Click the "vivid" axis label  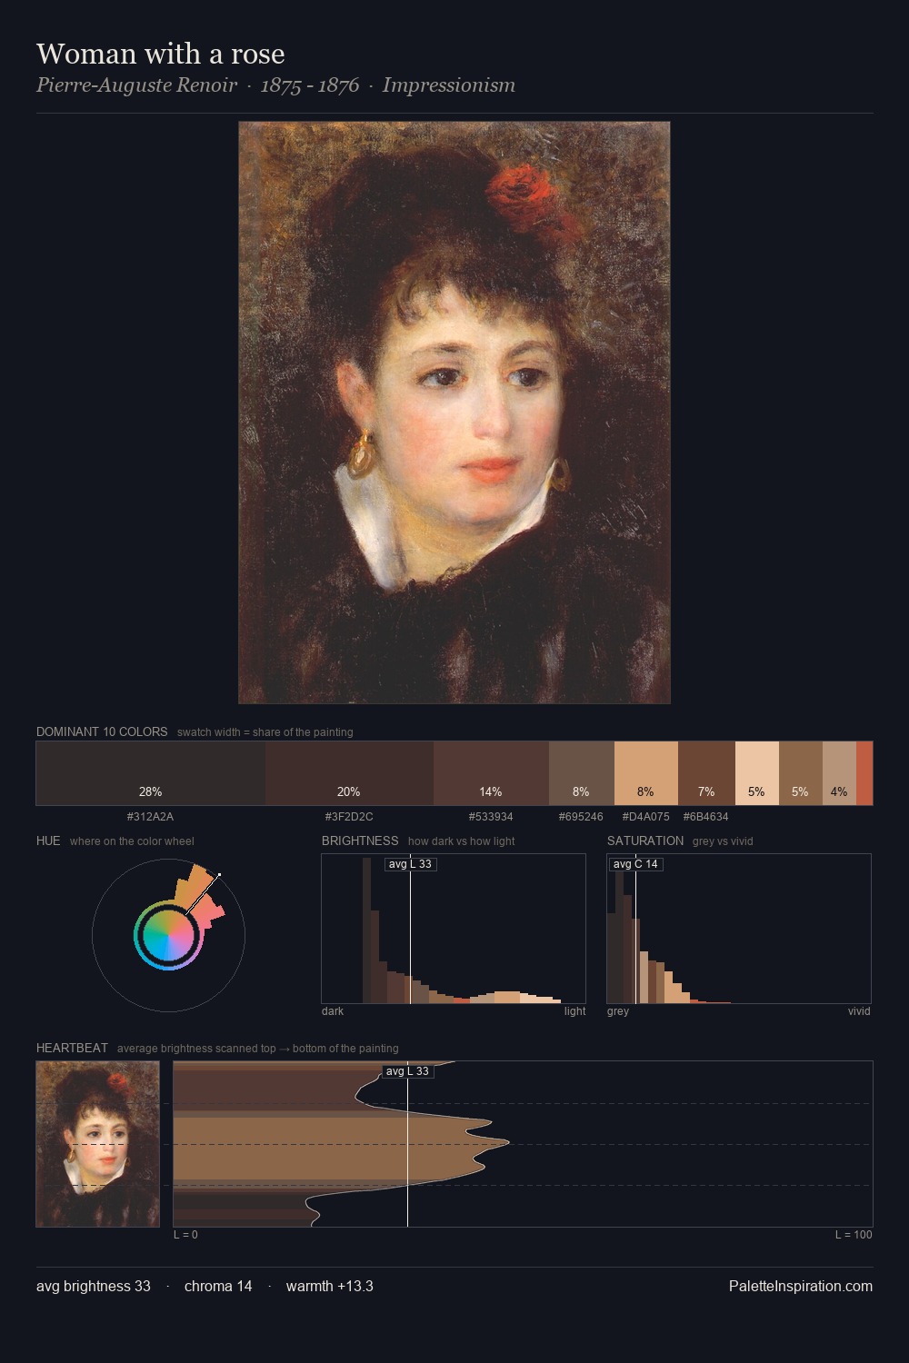point(859,1010)
